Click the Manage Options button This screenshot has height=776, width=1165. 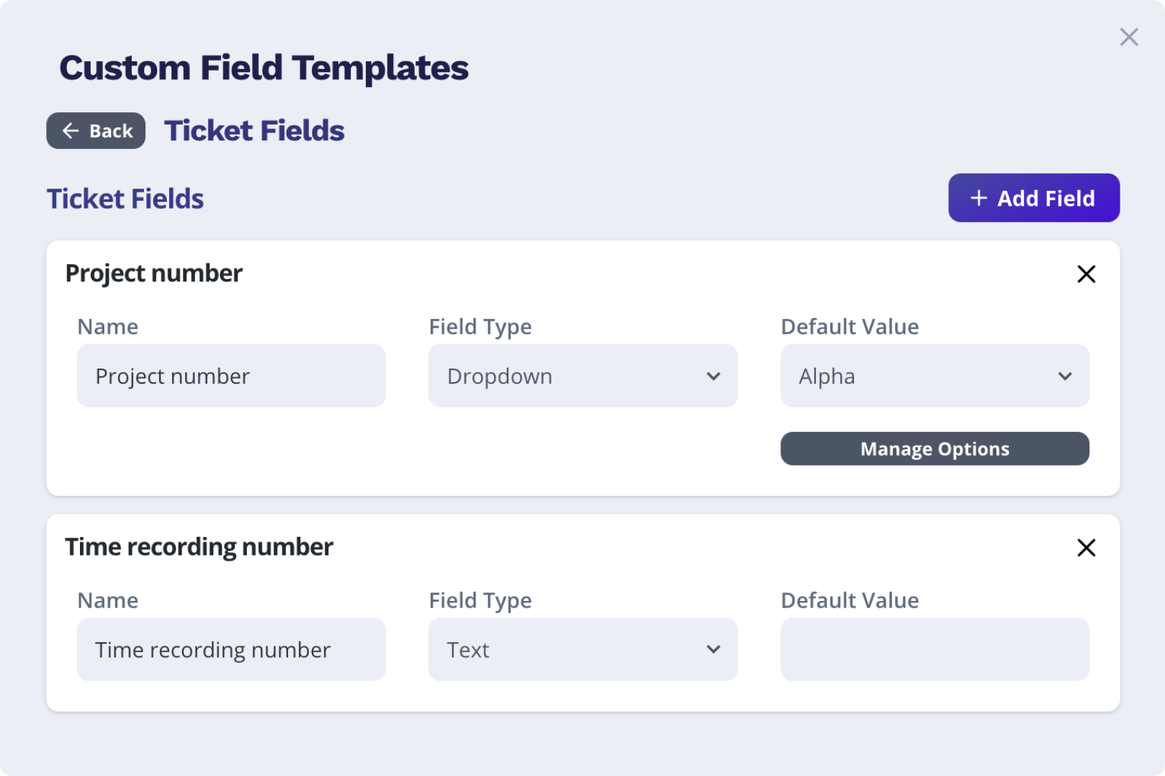pos(935,448)
